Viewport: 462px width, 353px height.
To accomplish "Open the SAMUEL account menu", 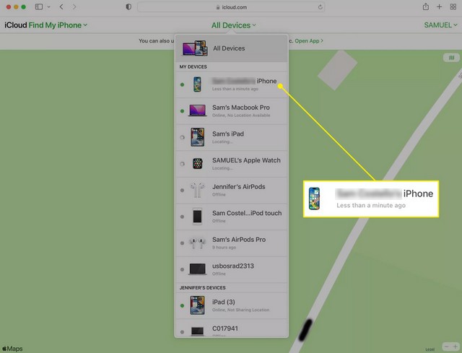I will click(x=440, y=25).
